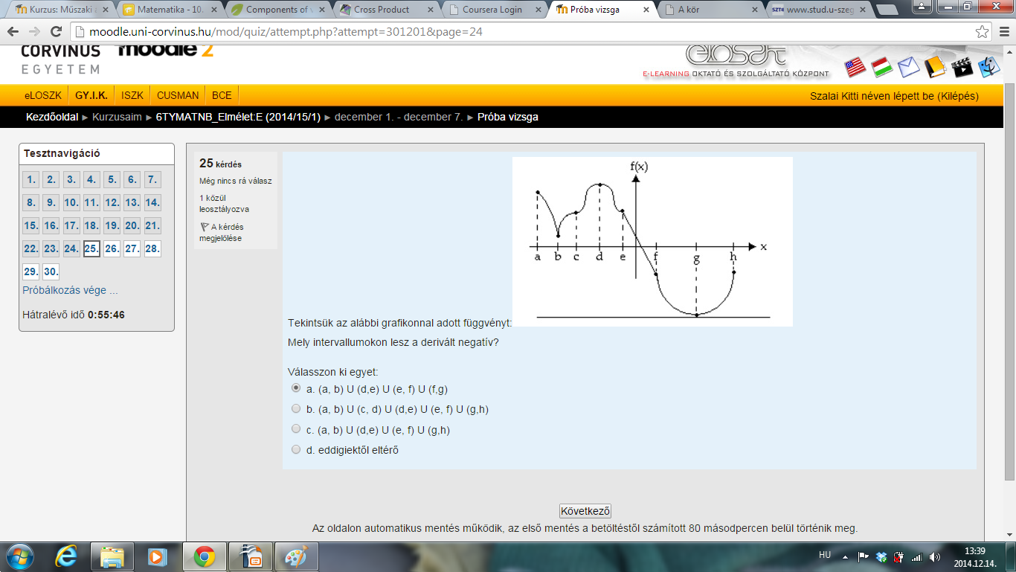Click the Próbálkozás vége link
Image resolution: width=1016 pixels, height=572 pixels.
coord(70,290)
